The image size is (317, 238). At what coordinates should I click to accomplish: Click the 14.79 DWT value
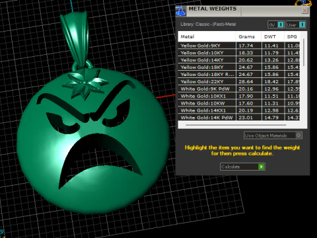point(271,118)
